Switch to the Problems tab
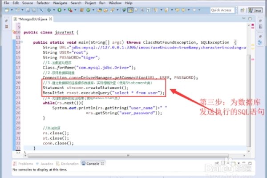 24,164
